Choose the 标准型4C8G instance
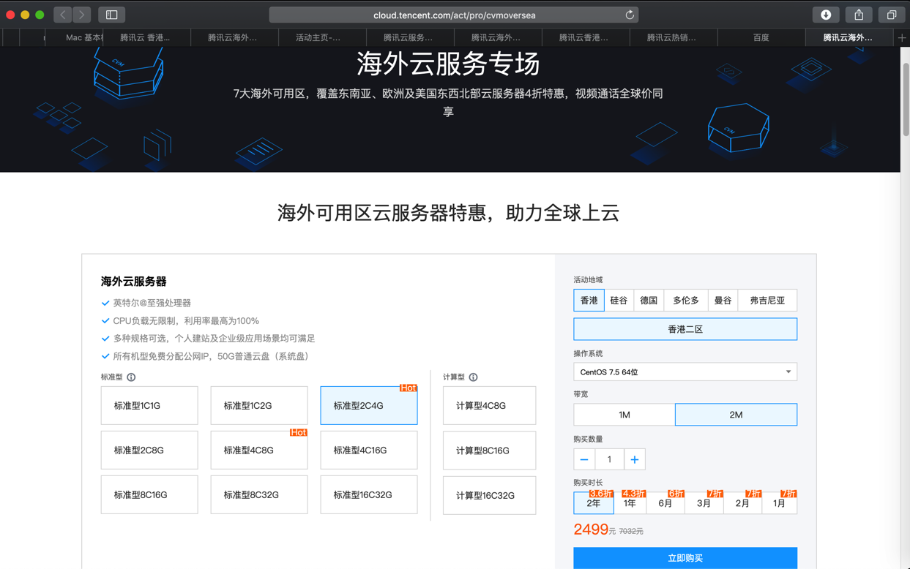Screen dimensions: 910x569 [x=259, y=451]
